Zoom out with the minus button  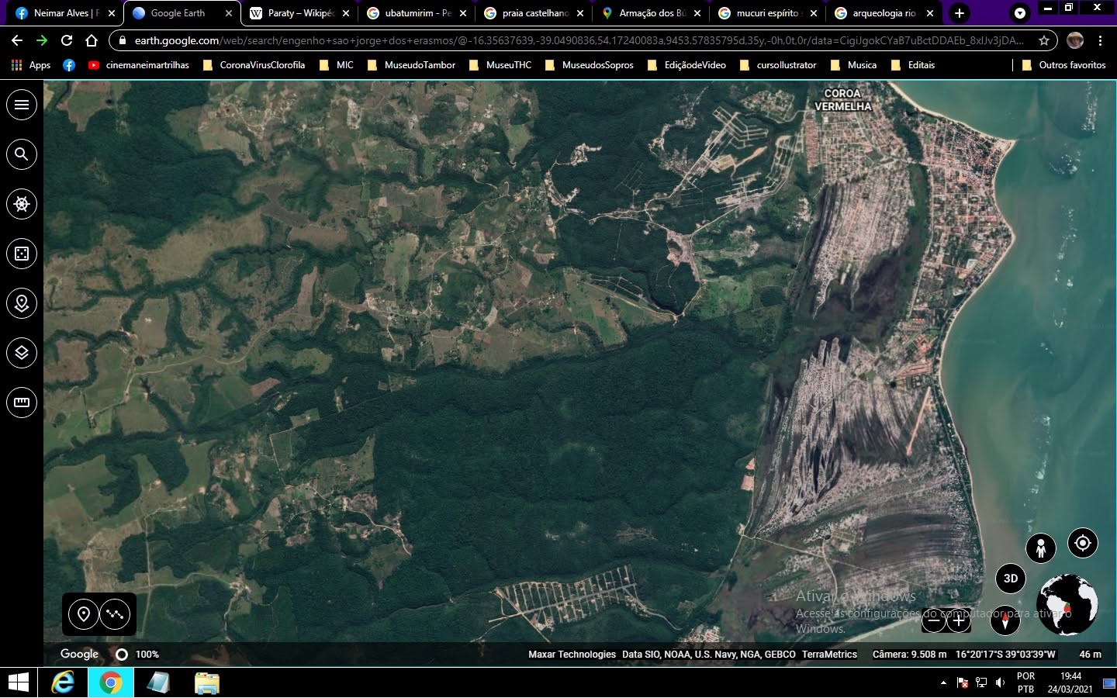(934, 620)
